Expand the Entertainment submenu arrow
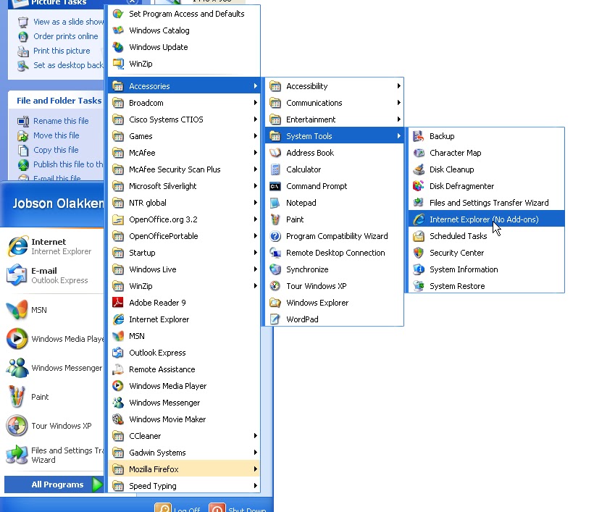 click(x=398, y=119)
